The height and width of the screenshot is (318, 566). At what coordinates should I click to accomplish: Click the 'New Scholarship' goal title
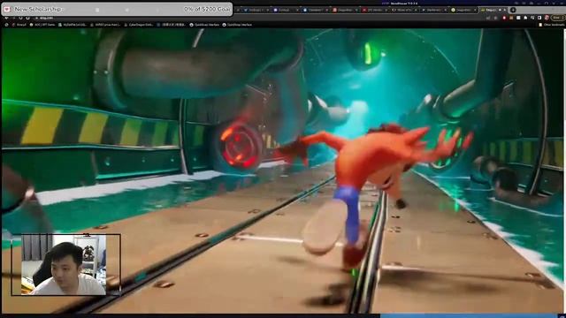tap(38, 9)
